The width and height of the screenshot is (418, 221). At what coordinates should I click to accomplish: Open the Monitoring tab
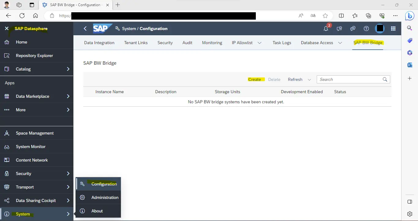pyautogui.click(x=212, y=43)
